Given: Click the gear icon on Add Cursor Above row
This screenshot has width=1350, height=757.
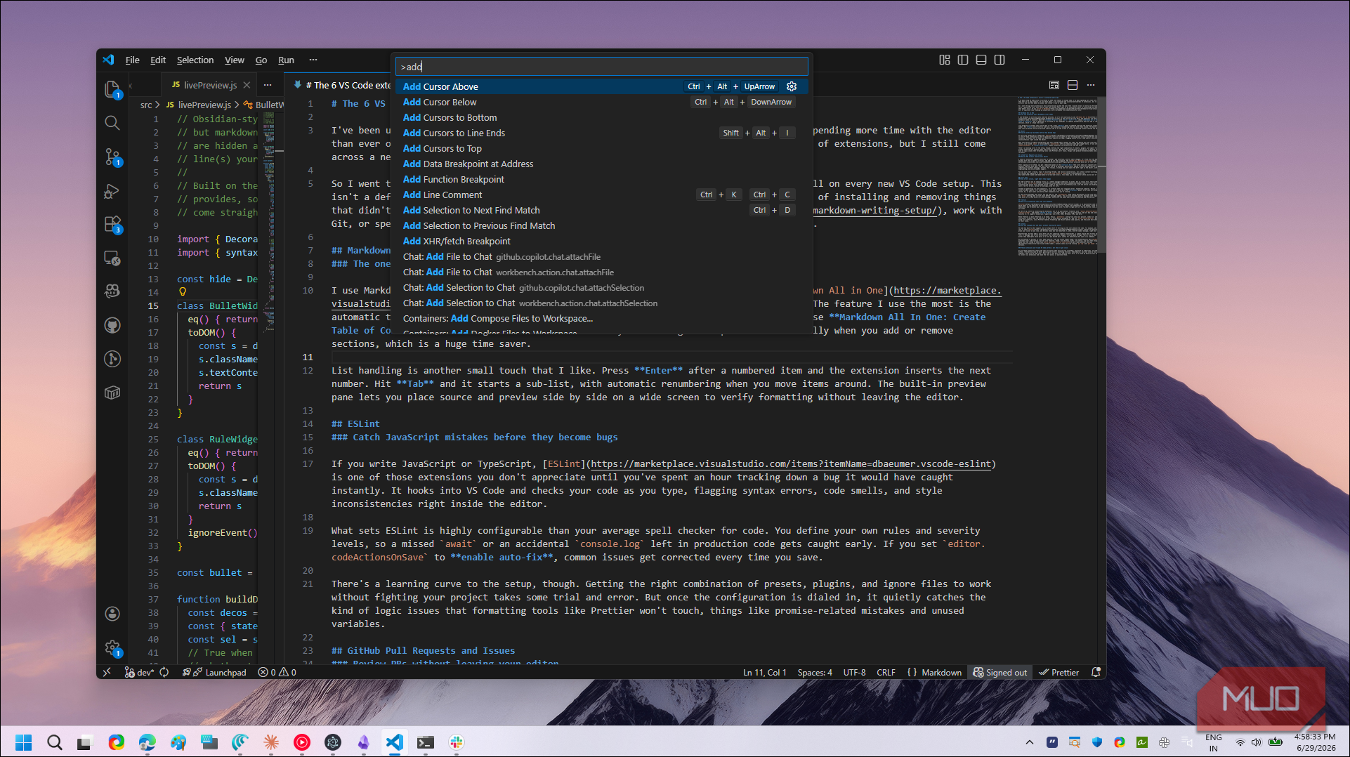Looking at the screenshot, I should pos(792,86).
